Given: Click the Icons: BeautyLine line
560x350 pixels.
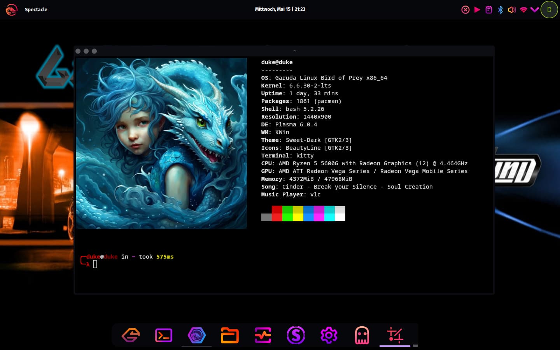Looking at the screenshot, I should (306, 148).
